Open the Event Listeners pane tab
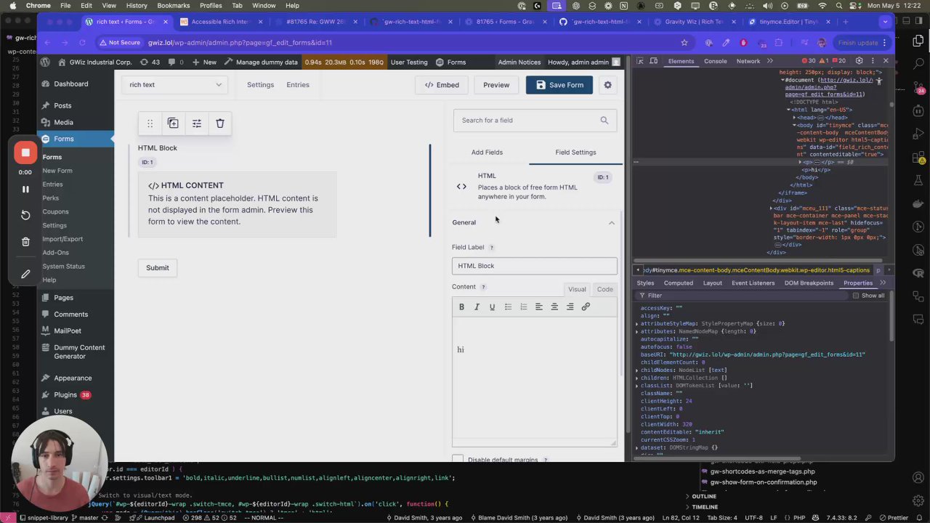Image resolution: width=930 pixels, height=523 pixels. pos(753,283)
